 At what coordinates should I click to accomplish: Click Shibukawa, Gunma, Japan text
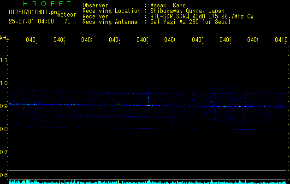[187, 11]
